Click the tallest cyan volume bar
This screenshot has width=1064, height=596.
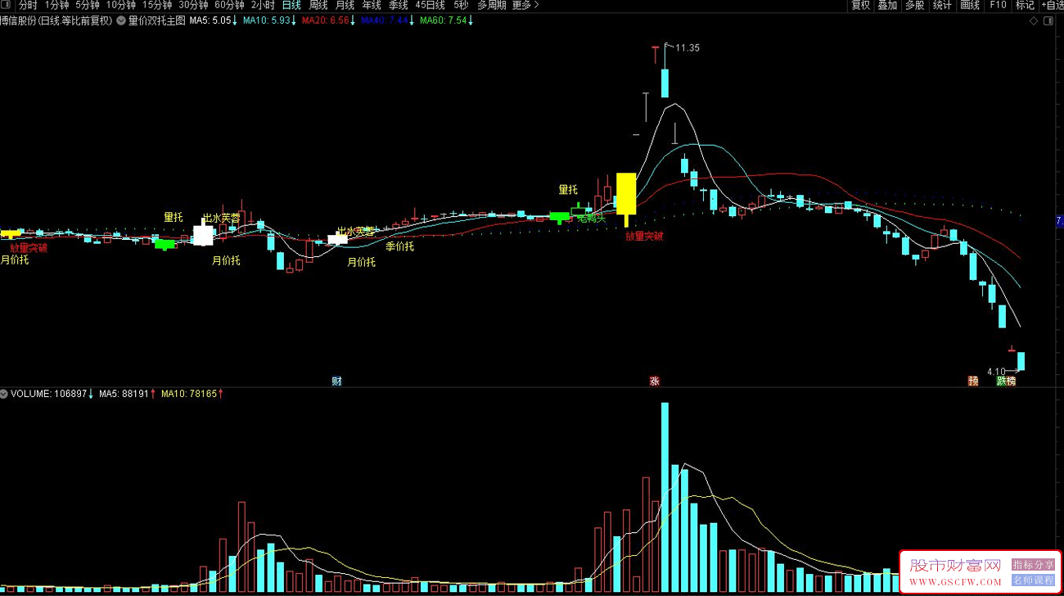coord(665,497)
